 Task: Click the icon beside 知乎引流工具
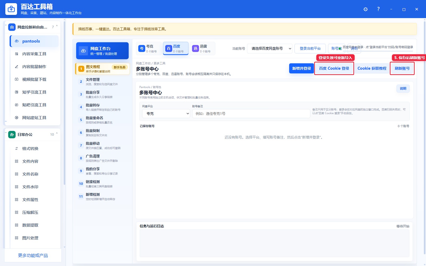tap(17, 92)
